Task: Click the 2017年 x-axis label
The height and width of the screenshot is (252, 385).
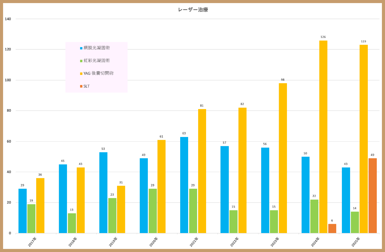Action: tap(32, 242)
